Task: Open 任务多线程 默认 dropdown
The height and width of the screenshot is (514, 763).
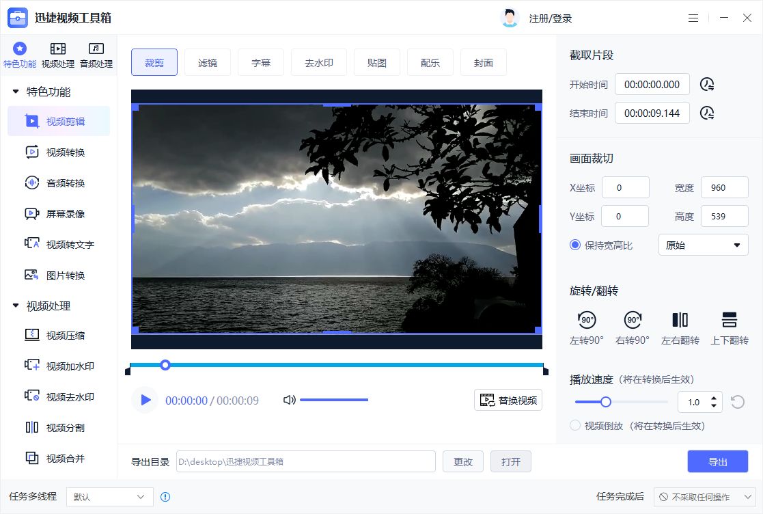Action: pos(110,497)
